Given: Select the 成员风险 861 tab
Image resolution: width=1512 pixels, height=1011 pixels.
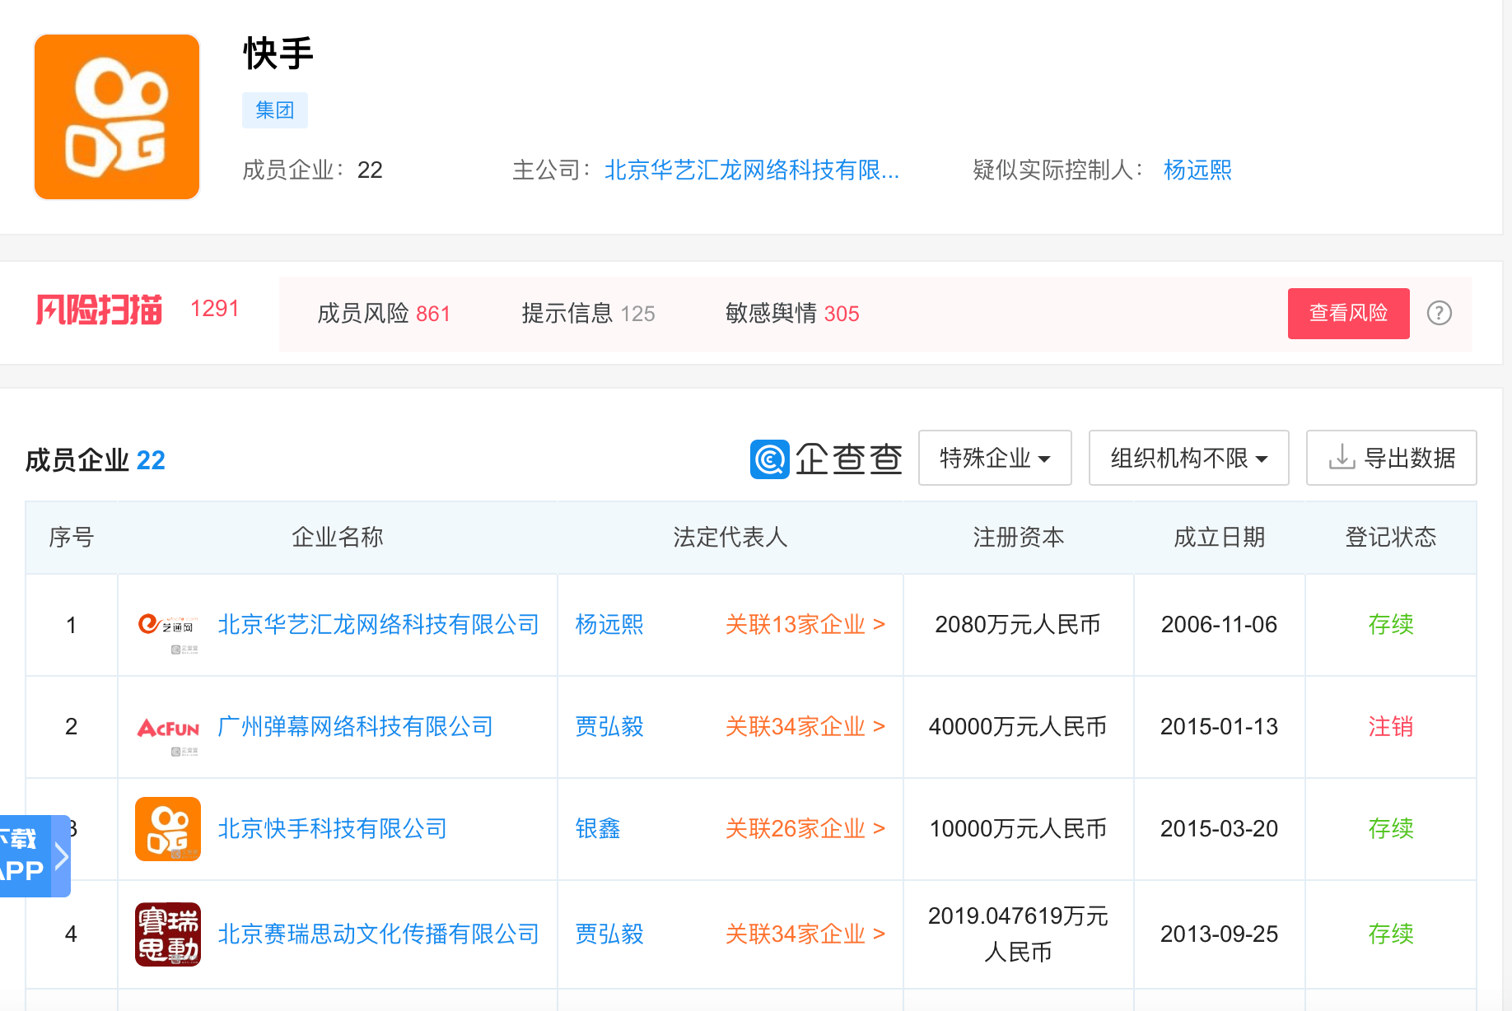Looking at the screenshot, I should coord(384,314).
